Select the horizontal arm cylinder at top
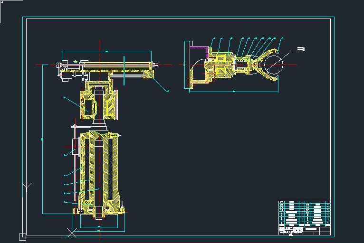This screenshot has width=364, height=243. (x=119, y=64)
